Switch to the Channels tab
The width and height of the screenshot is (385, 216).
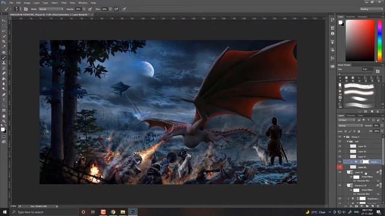[351, 116]
